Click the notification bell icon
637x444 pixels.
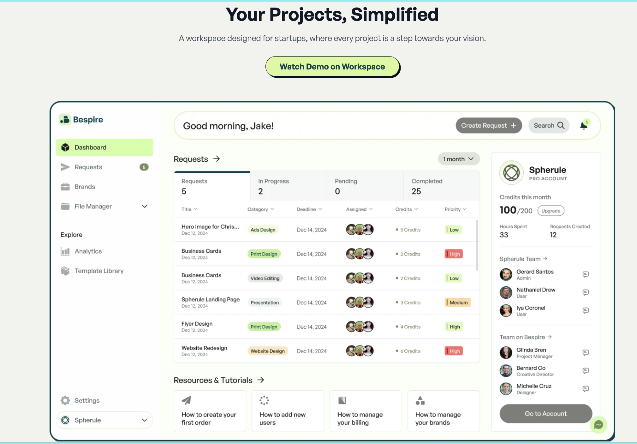[x=583, y=125]
